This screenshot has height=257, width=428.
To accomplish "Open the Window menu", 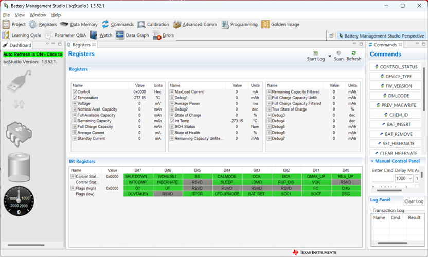I will (x=38, y=15).
